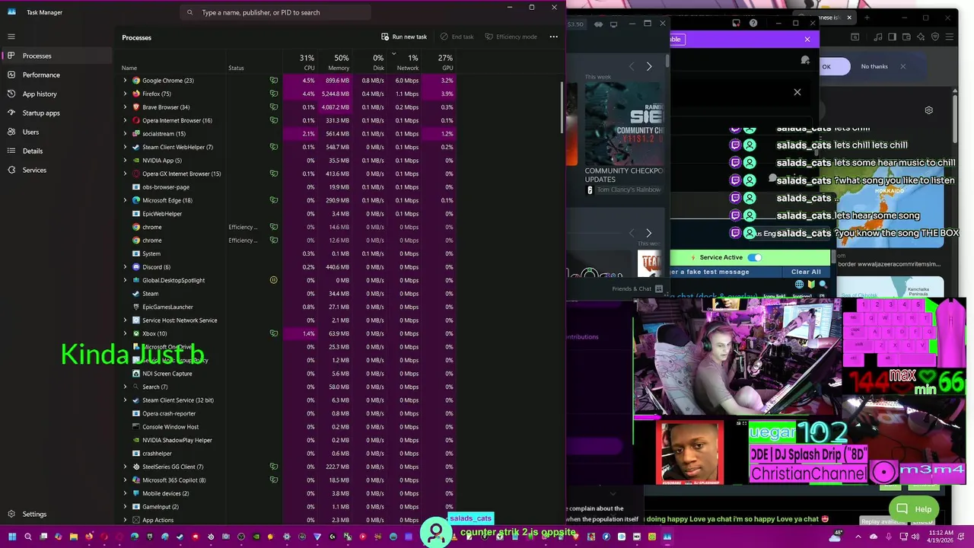Open the Users page
This screenshot has height=548, width=974.
coord(56,132)
